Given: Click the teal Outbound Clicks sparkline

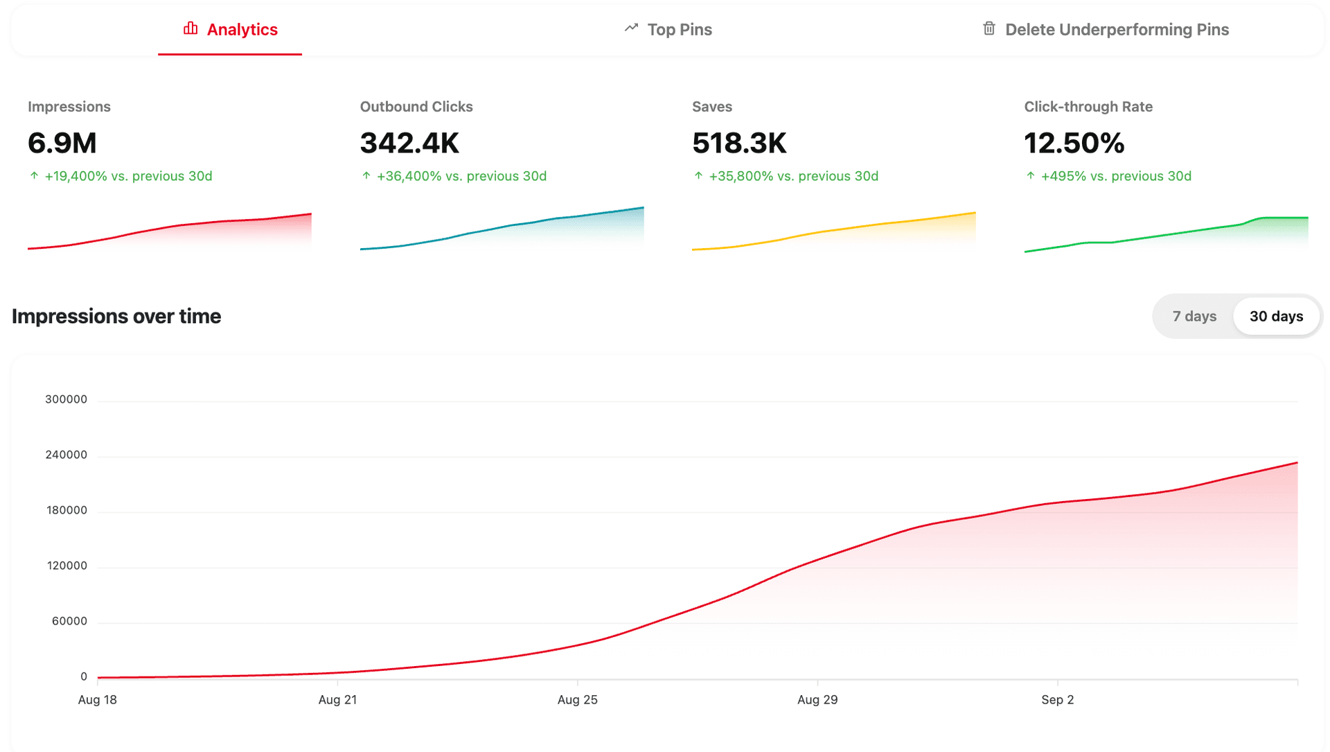Looking at the screenshot, I should click(502, 229).
